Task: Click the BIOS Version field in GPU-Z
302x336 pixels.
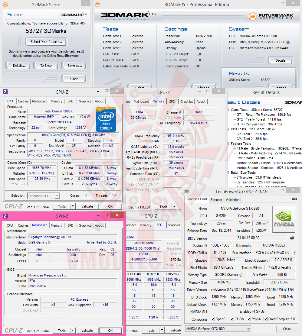Action: coord(248,238)
